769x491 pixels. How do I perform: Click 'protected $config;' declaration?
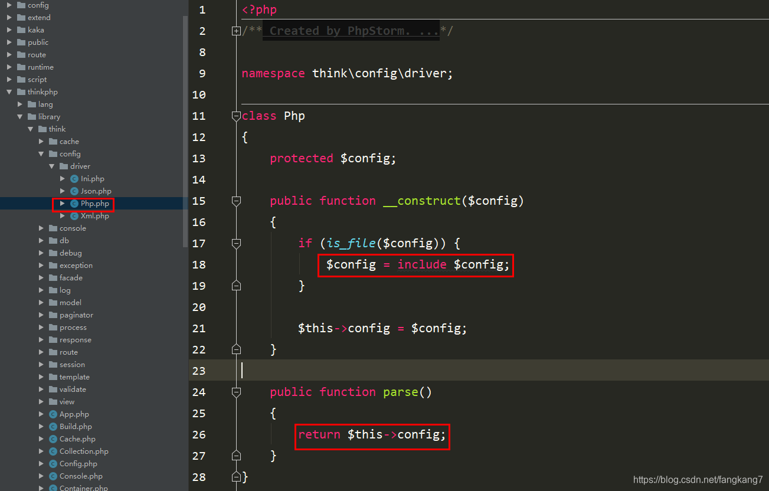click(333, 158)
